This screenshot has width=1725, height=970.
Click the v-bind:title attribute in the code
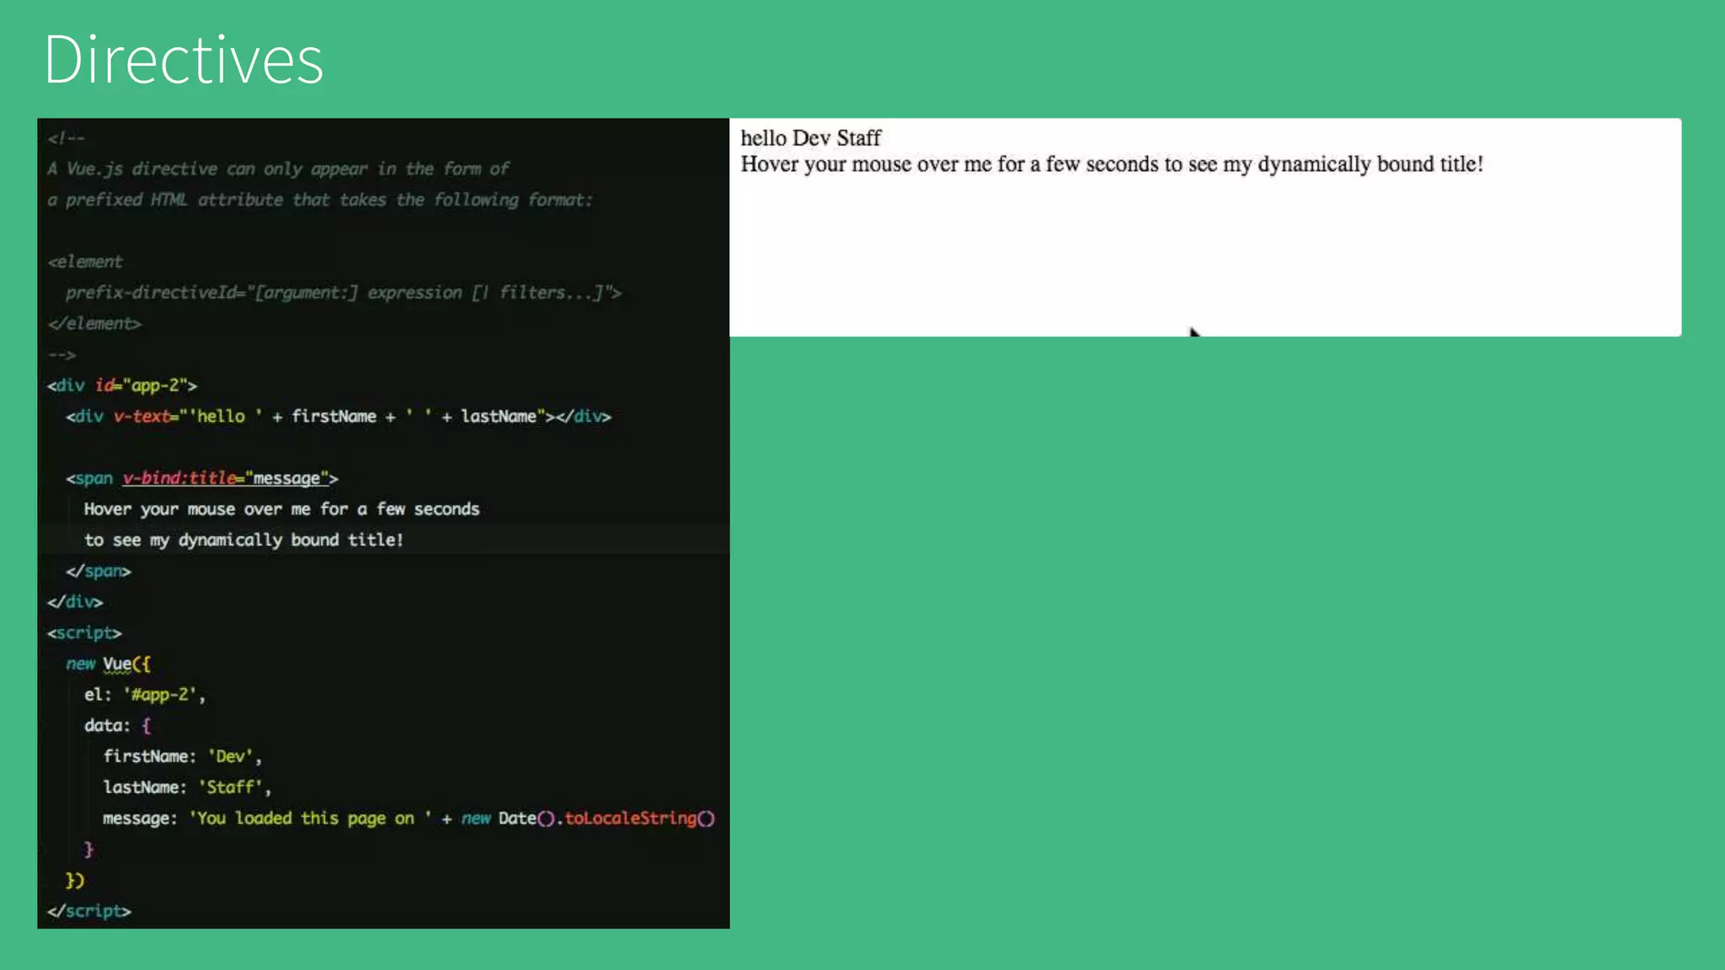coord(179,478)
